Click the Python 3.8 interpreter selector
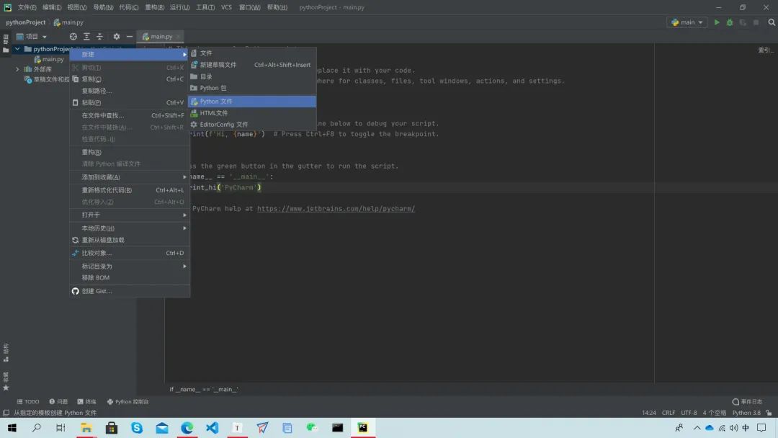778x438 pixels. (746, 413)
